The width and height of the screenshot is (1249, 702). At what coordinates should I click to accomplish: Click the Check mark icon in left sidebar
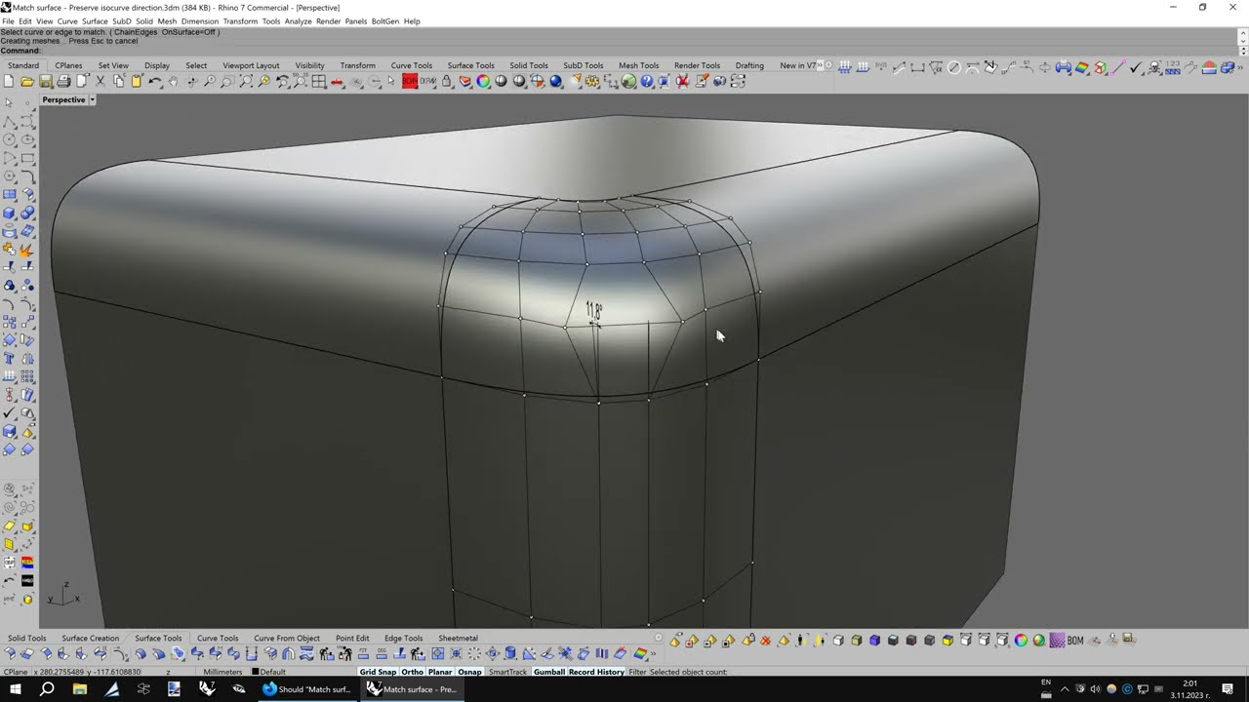click(9, 413)
